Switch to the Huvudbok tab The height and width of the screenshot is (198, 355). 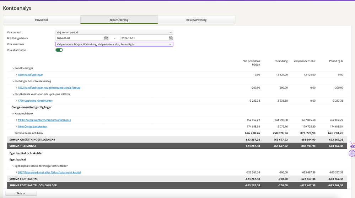(42, 20)
